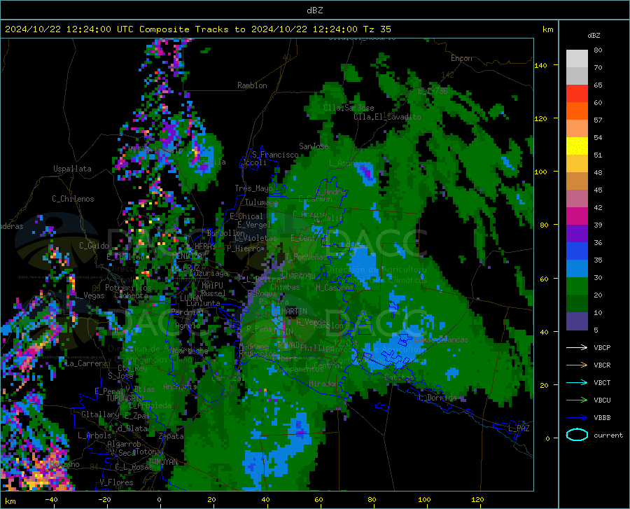
Task: Select the red 60-65 dBZ swatch
Action: point(577,94)
